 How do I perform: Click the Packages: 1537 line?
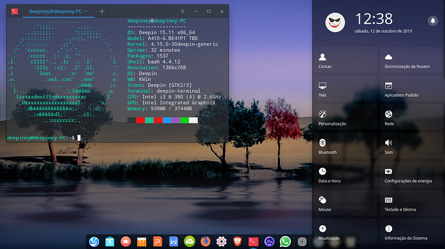tap(148, 56)
